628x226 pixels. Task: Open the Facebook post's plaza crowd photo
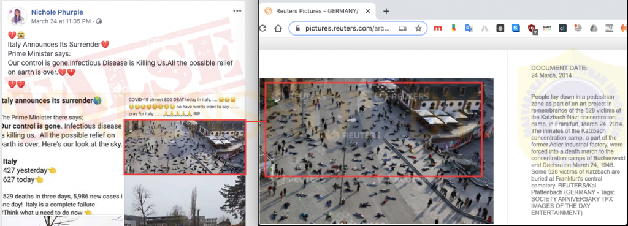point(185,147)
